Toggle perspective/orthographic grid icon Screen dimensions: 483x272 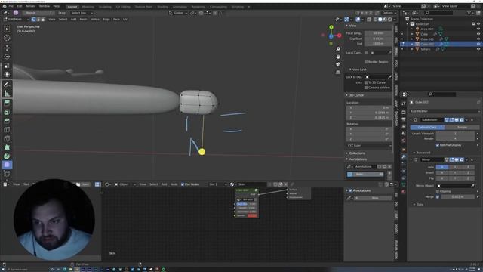click(338, 73)
